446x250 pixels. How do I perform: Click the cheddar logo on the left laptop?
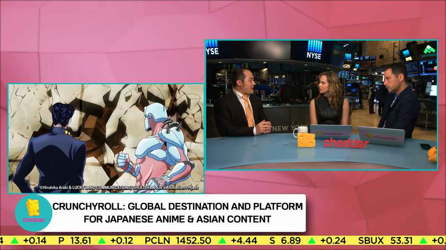(330, 133)
